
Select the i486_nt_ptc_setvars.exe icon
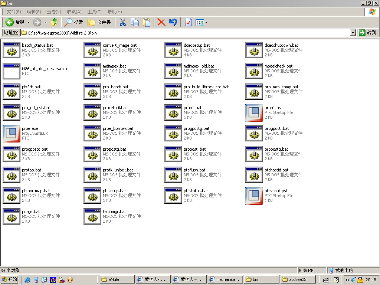point(12,71)
